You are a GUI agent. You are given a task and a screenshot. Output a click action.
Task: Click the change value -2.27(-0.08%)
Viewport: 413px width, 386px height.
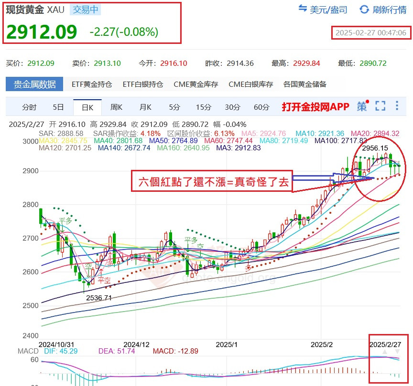tap(124, 32)
